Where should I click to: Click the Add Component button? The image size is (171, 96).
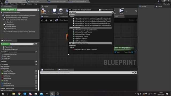[9, 10]
